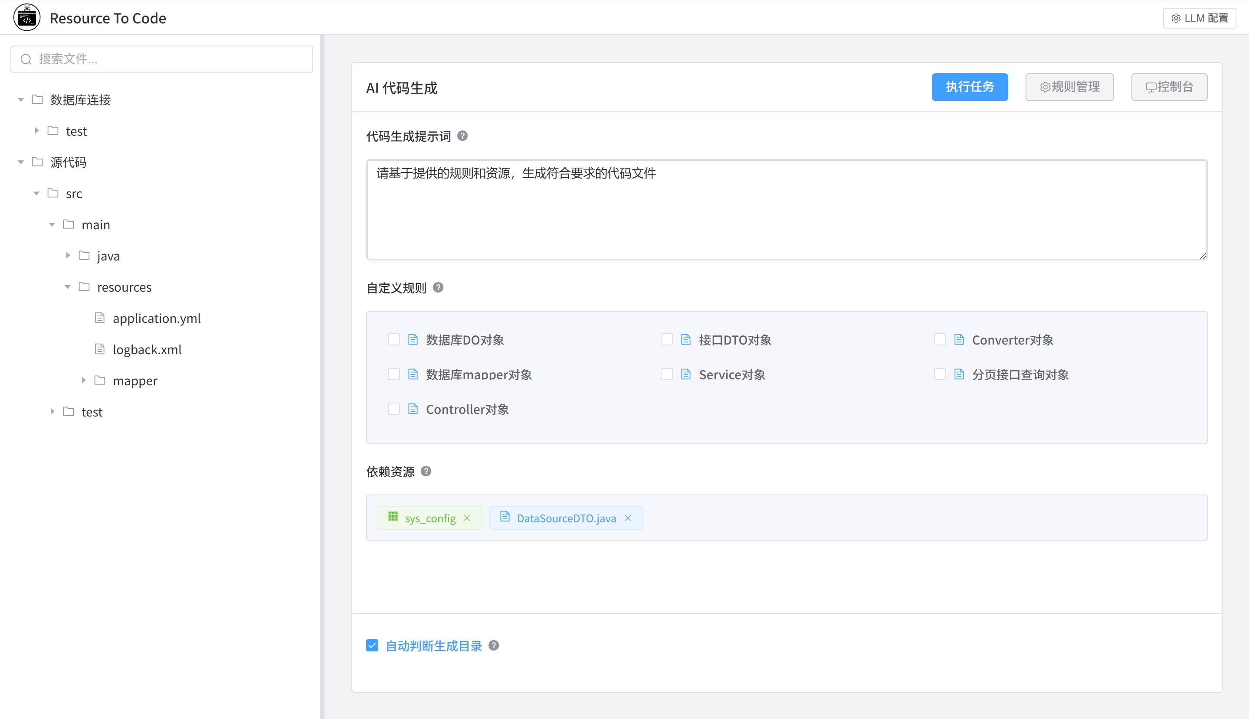Click the 执行任务 button
This screenshot has height=719, width=1249.
coord(969,87)
